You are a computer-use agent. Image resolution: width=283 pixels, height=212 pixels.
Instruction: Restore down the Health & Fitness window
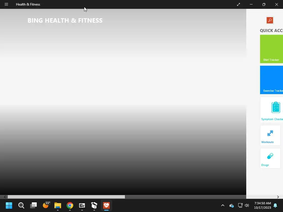tap(264, 4)
